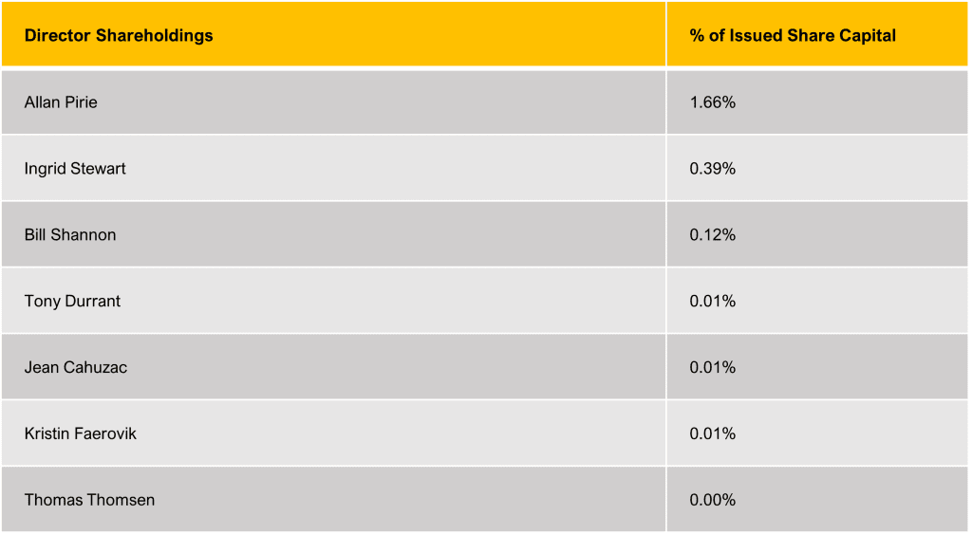Screen dimensions: 972x534
Task: Click the Jean Cahuzac name cell
Action: 76,368
